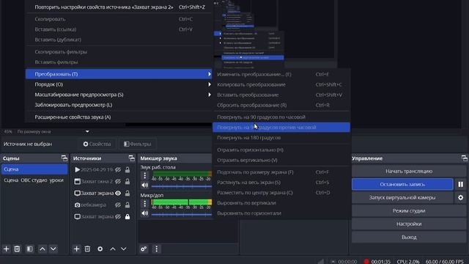Expand the Масштабирование предпросмотра (S) submenu arrow
This screenshot has width=469, height=264.
[210, 95]
